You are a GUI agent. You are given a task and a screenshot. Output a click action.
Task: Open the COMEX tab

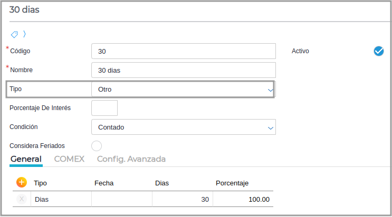point(69,159)
